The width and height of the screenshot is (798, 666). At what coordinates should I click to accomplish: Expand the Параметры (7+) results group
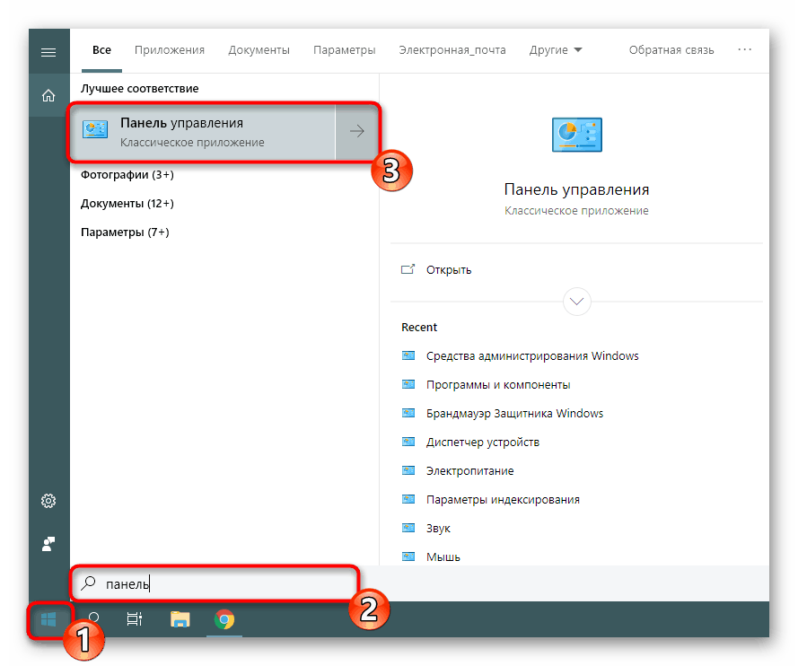point(125,232)
